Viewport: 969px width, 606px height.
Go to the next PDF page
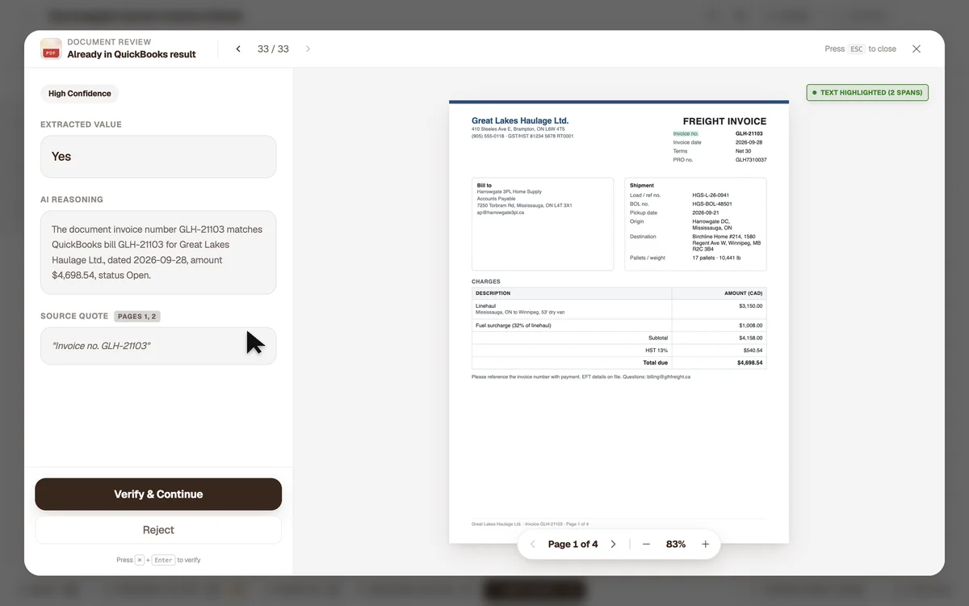(x=613, y=545)
